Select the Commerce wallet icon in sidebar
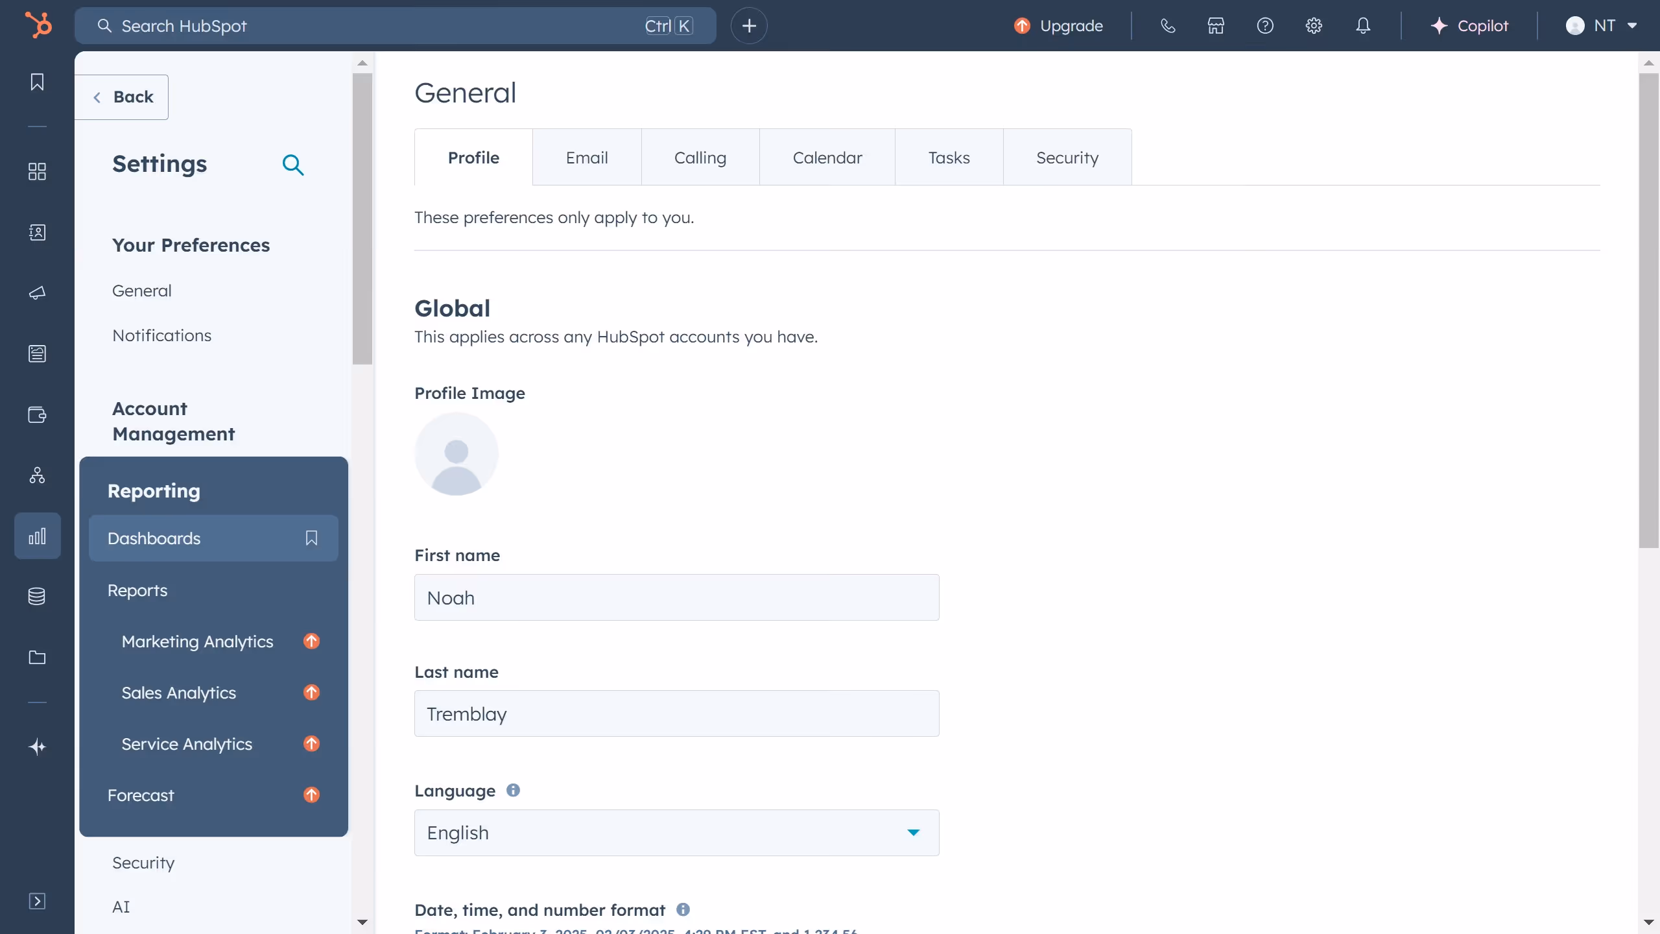Screen dimensions: 1660x934 point(37,415)
